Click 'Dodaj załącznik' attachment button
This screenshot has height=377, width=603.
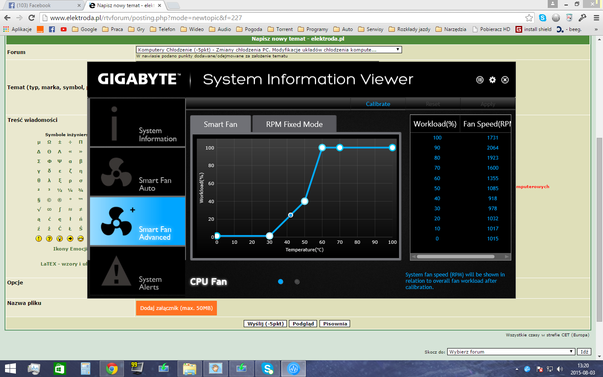[176, 308]
